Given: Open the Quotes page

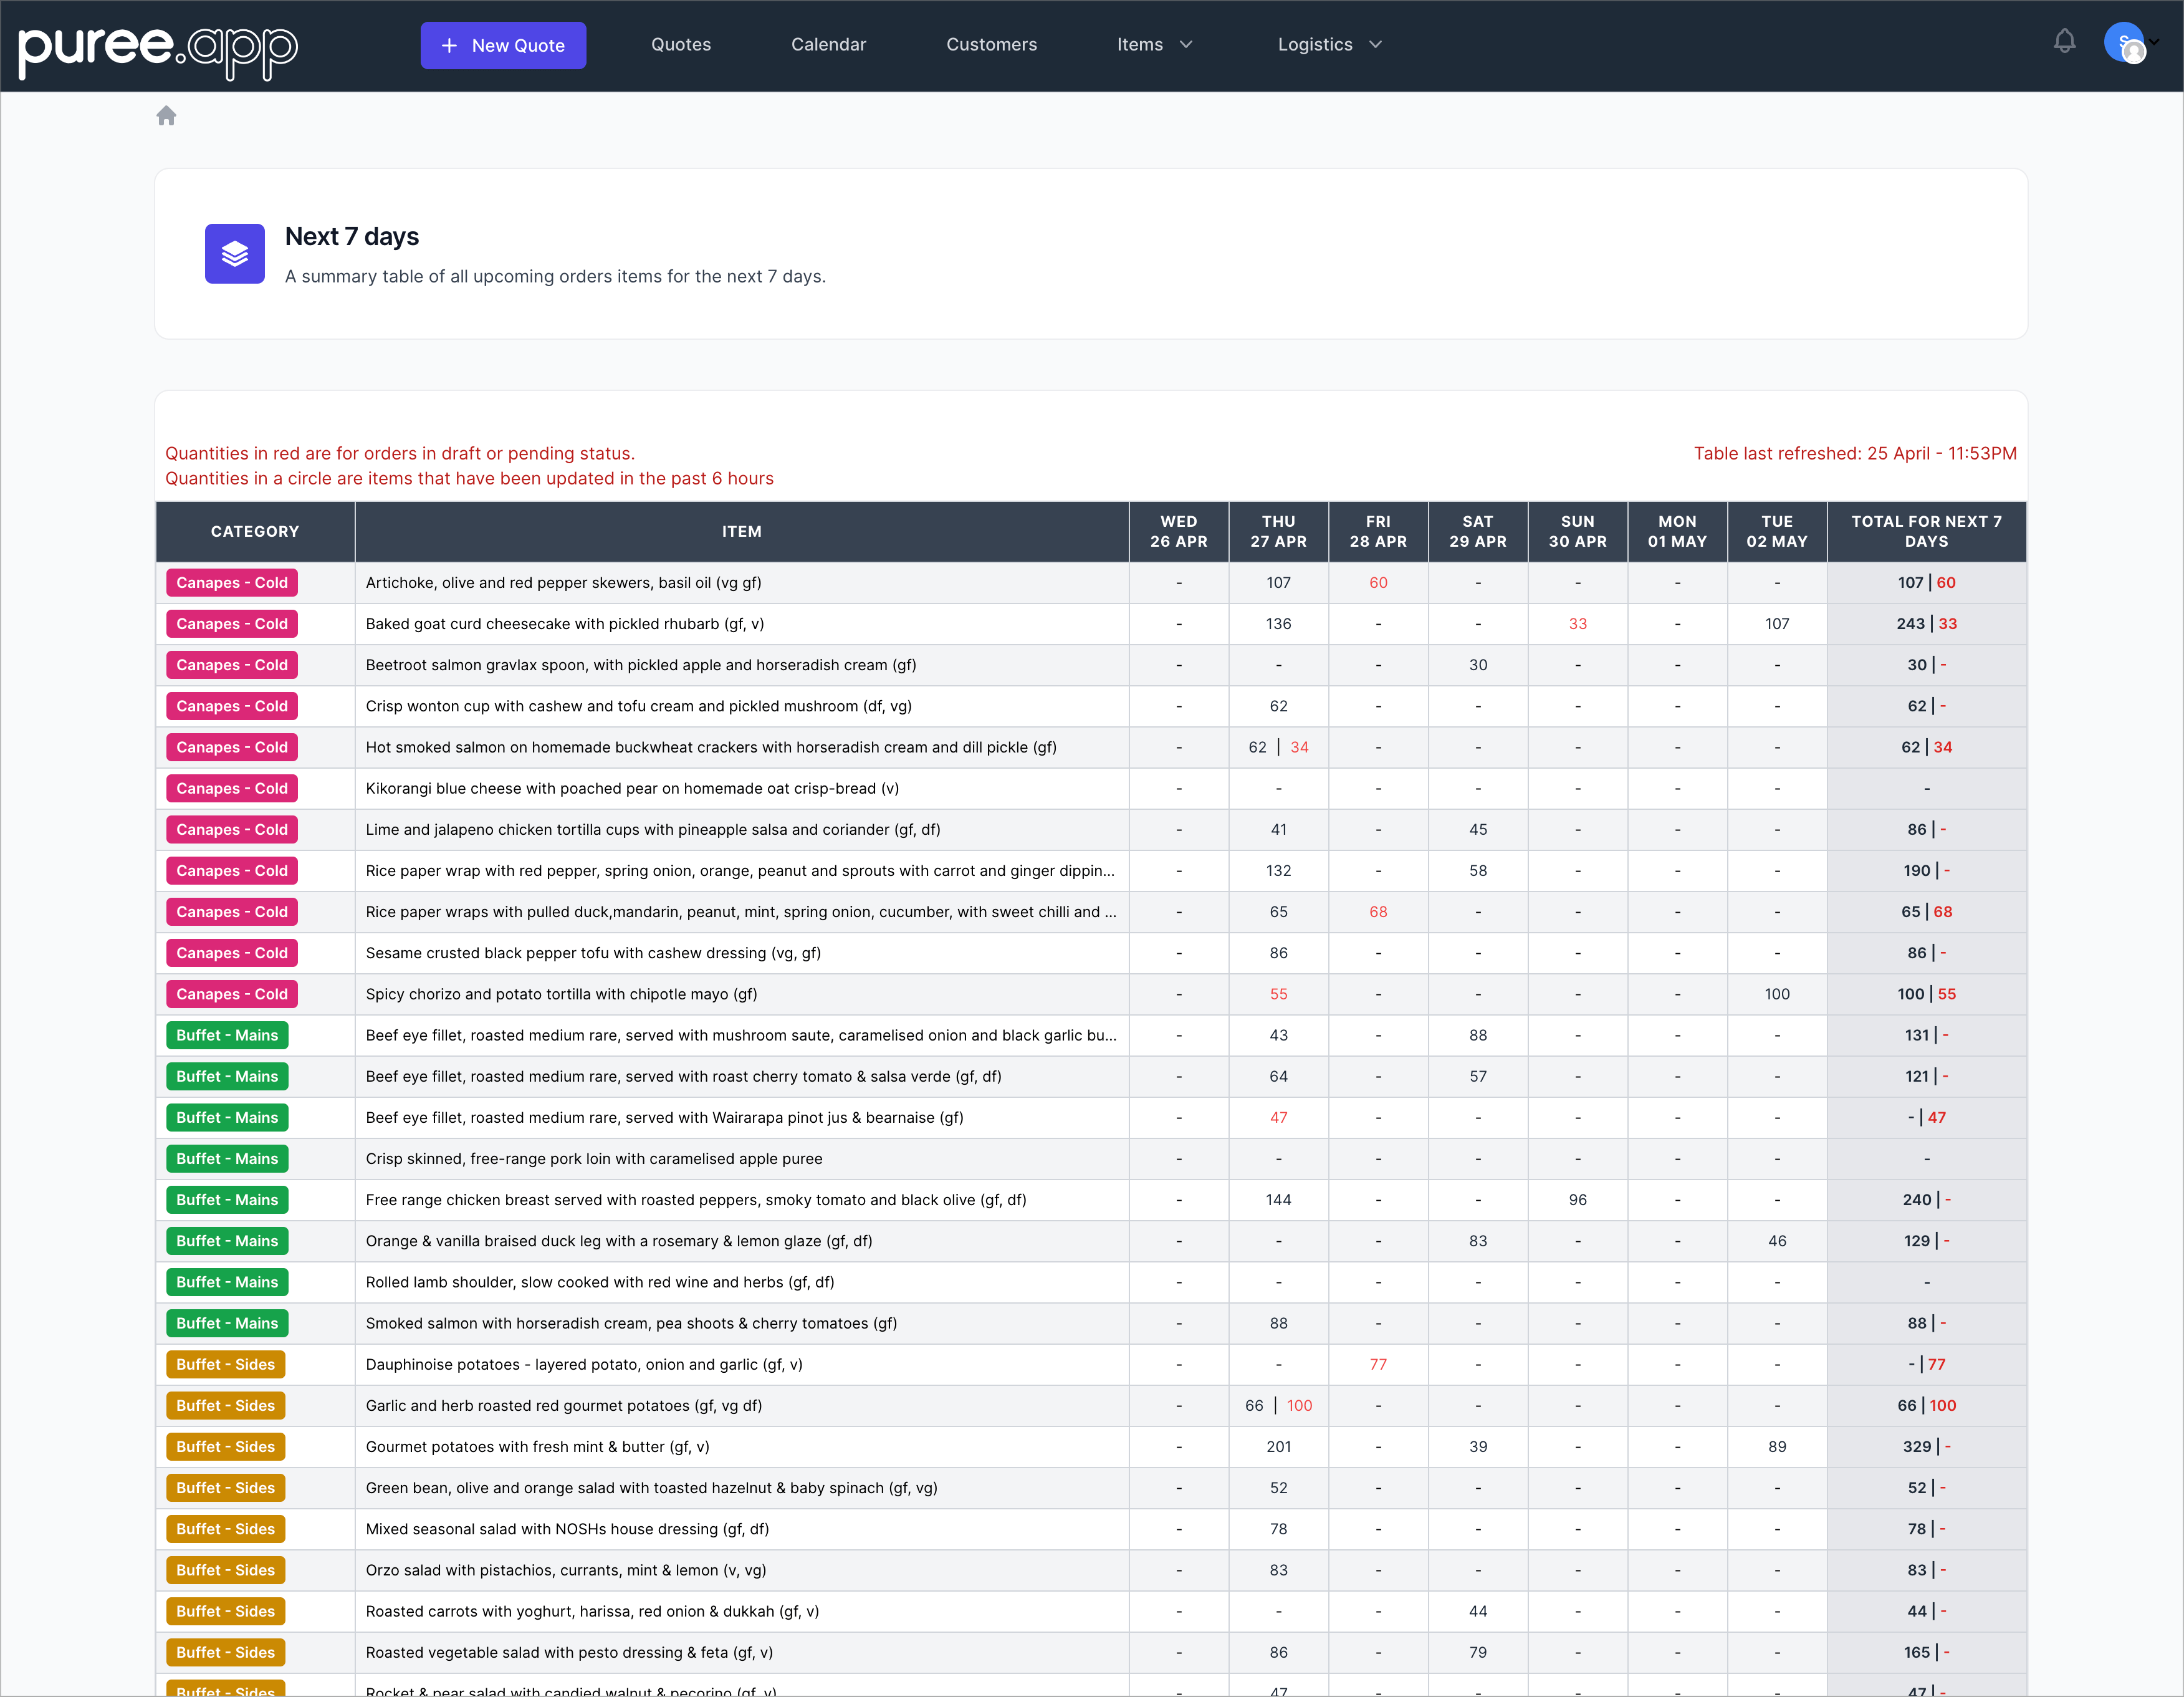Looking at the screenshot, I should pyautogui.click(x=681, y=45).
